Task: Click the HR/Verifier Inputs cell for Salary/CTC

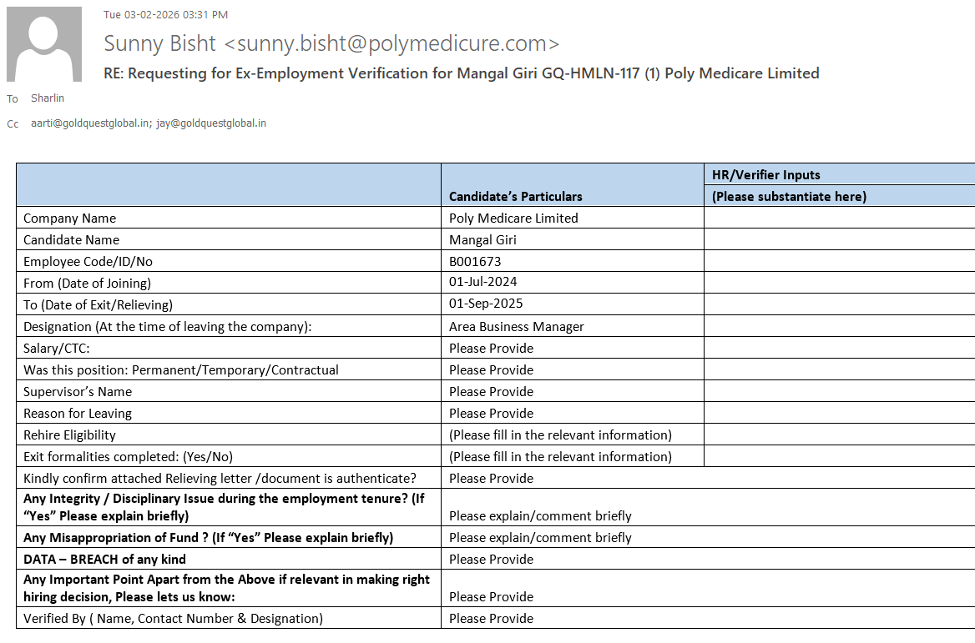Action: (839, 349)
